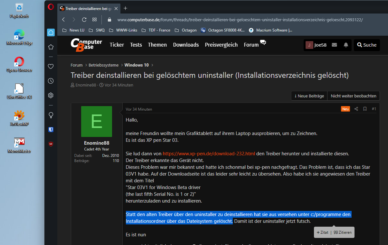
Task: Jump to Neue Beiträge
Action: 309,96
